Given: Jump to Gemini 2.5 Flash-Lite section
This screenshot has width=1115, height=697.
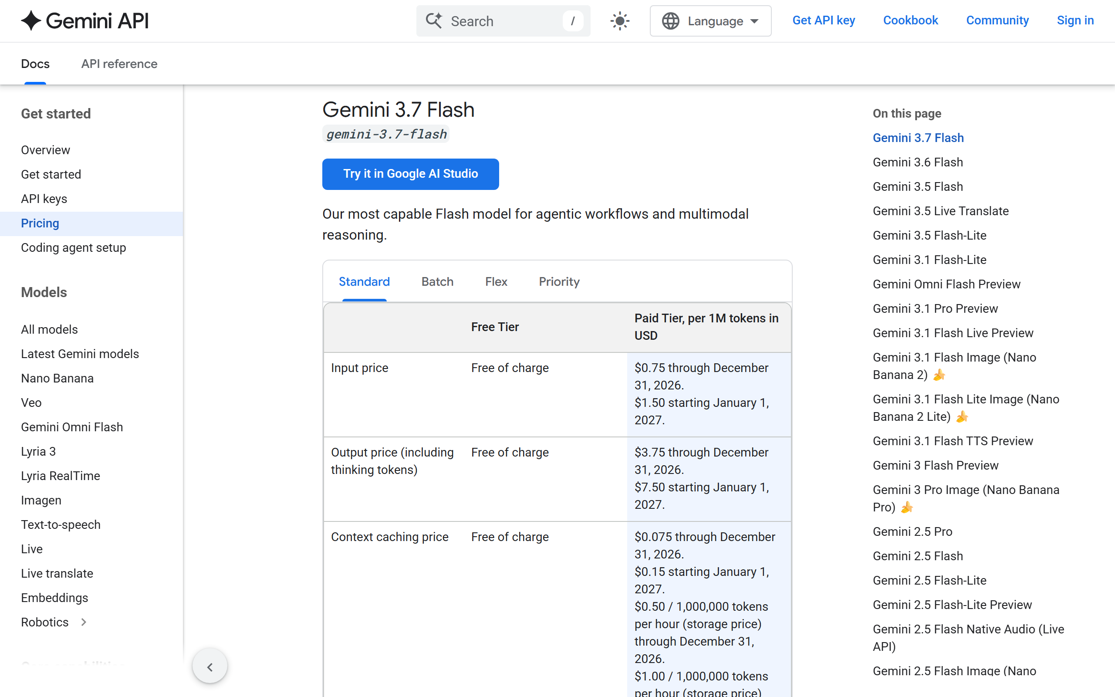Looking at the screenshot, I should [x=929, y=580].
